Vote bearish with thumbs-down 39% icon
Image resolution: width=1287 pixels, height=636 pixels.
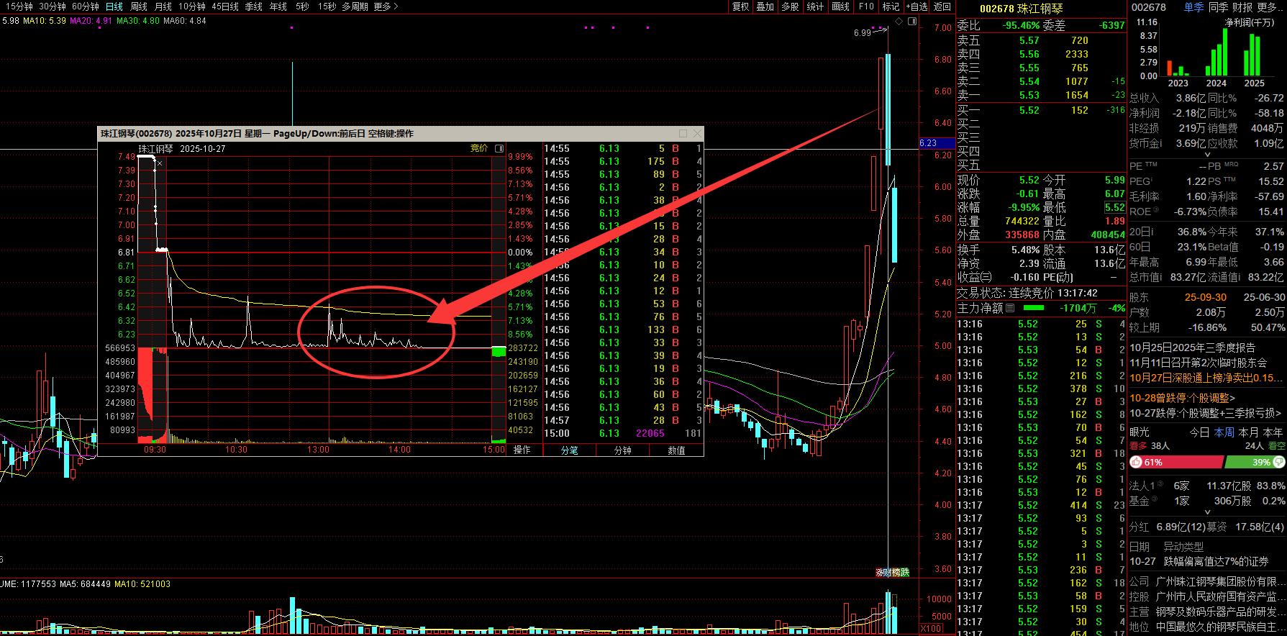point(1278,462)
